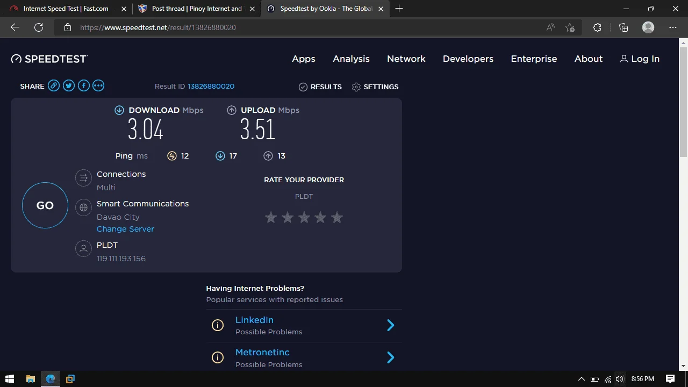Click the browser address bar URL
This screenshot has height=387, width=688.
158,27
